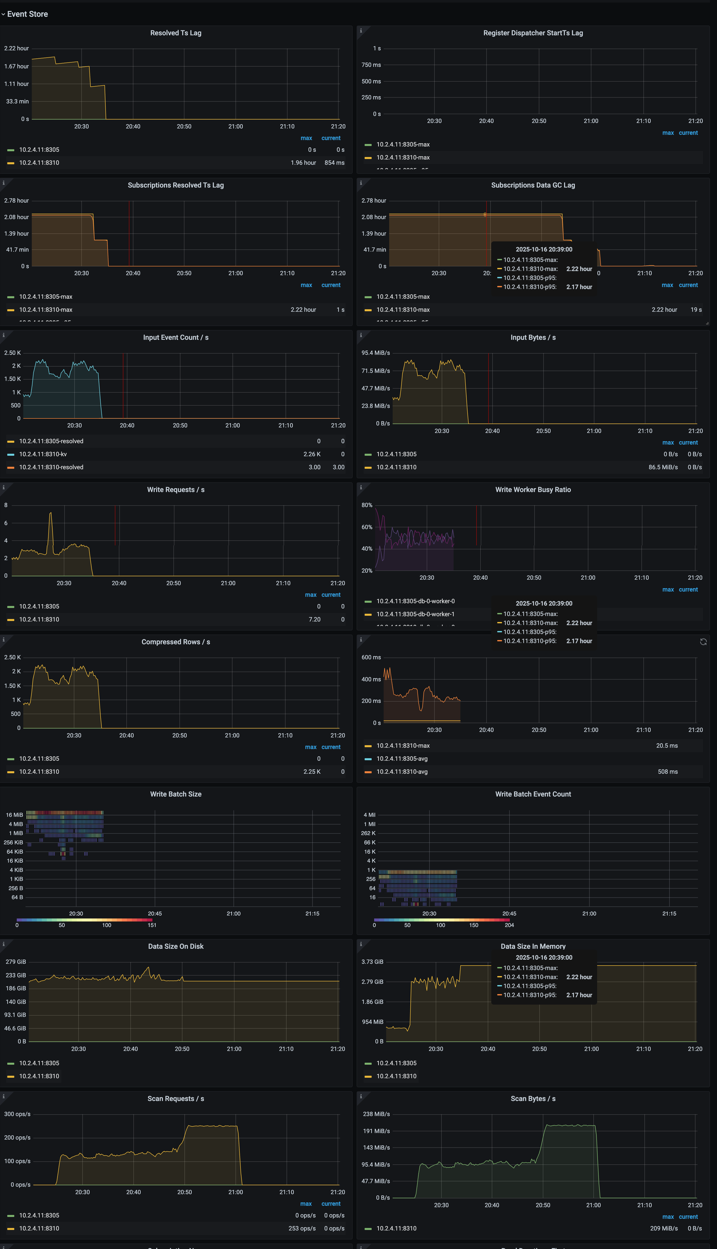Viewport: 717px width, 1249px height.
Task: Click resize handle of Subscriptions Data GC Lag panel
Action: 707,323
